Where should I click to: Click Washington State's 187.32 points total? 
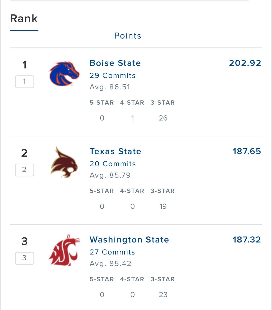point(247,240)
